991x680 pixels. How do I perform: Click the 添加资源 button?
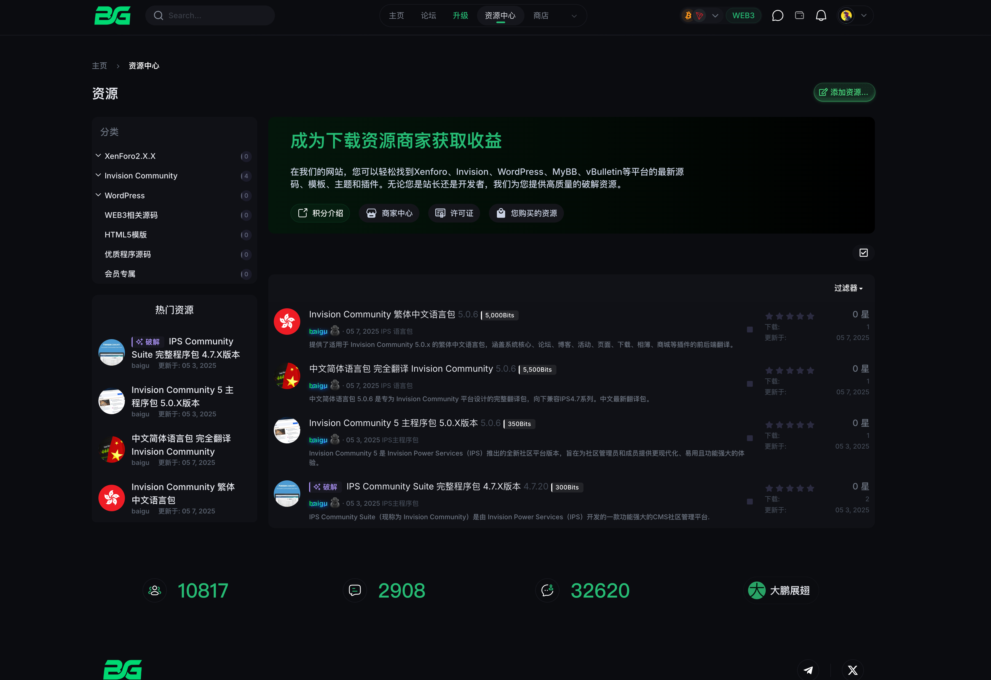(844, 92)
